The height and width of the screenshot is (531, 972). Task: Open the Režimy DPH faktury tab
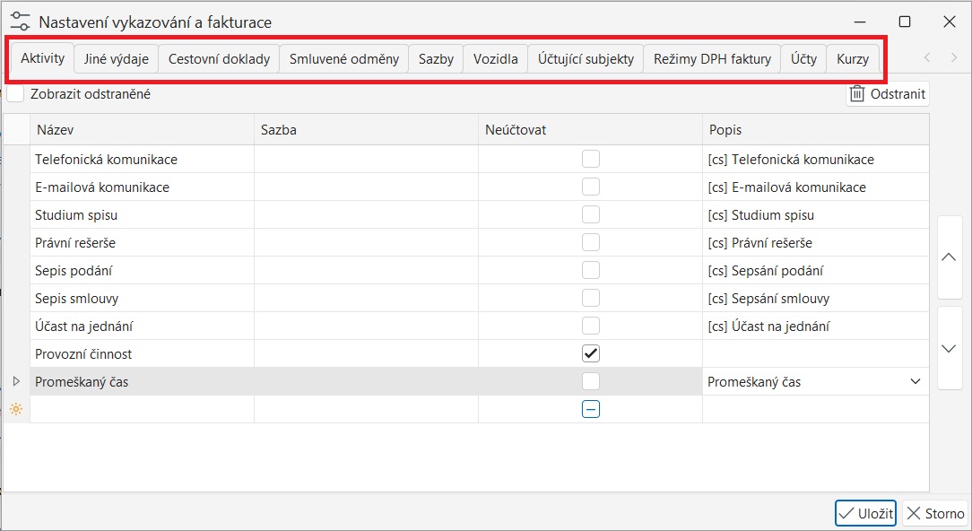tap(712, 59)
